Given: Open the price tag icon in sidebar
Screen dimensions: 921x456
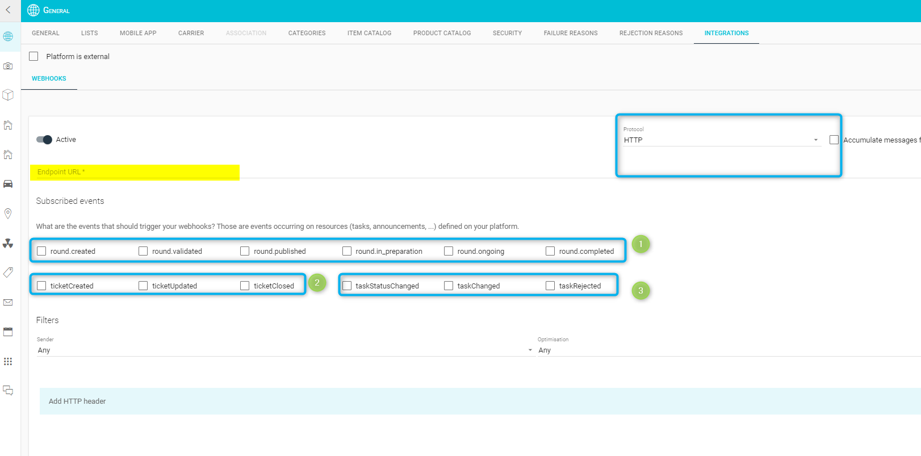Looking at the screenshot, I should [8, 273].
